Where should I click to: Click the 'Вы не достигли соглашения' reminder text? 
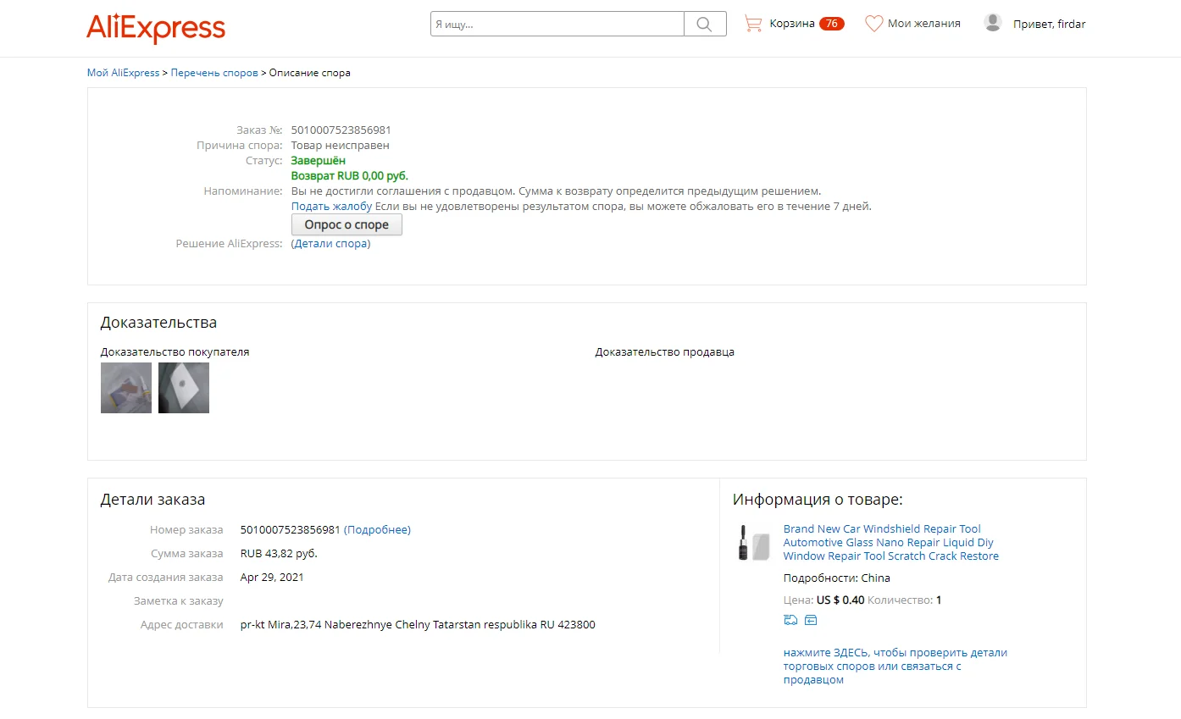pyautogui.click(x=557, y=191)
